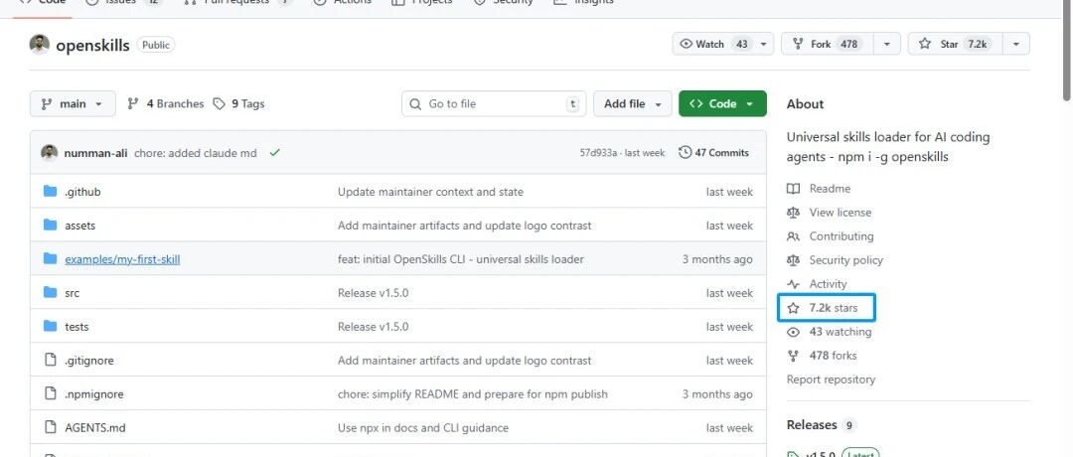This screenshot has width=1073, height=457.
Task: Star the openskills repository
Action: [956, 44]
